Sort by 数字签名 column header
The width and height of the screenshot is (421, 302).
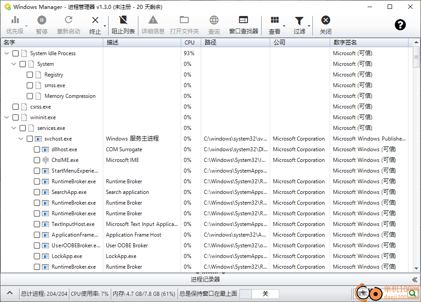[x=369, y=42]
